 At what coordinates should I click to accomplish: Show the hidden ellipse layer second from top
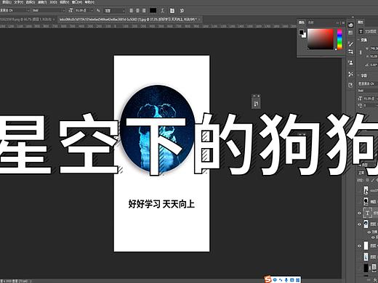(359, 201)
